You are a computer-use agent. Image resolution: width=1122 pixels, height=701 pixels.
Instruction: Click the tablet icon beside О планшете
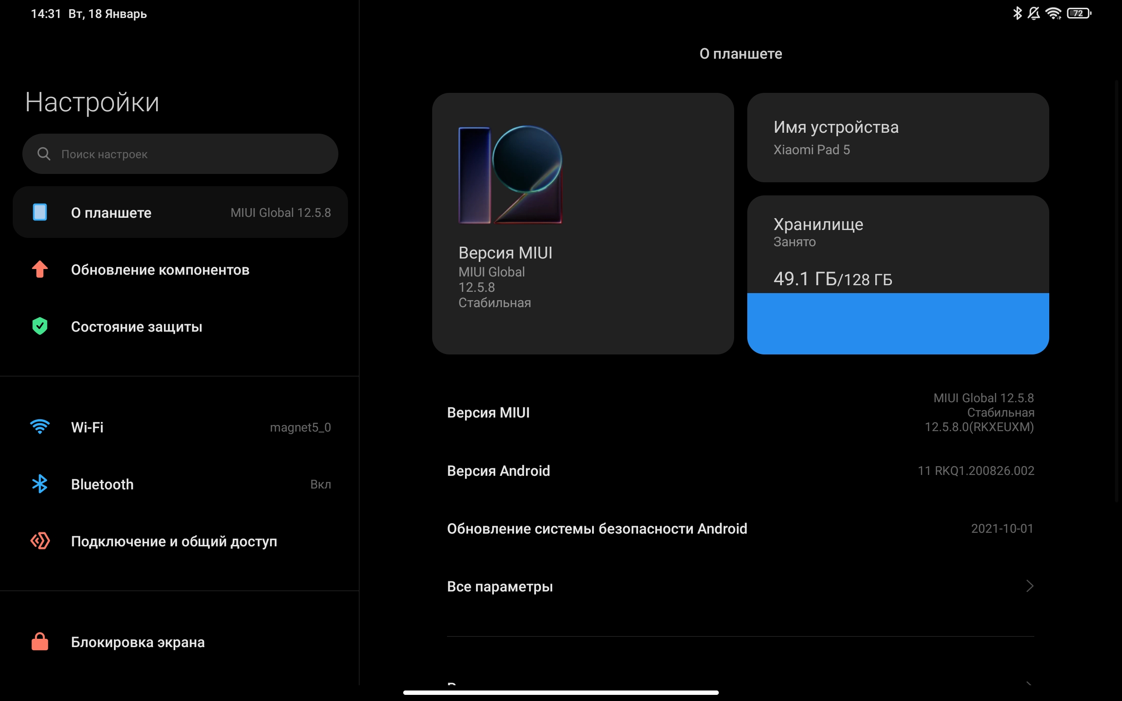point(40,212)
